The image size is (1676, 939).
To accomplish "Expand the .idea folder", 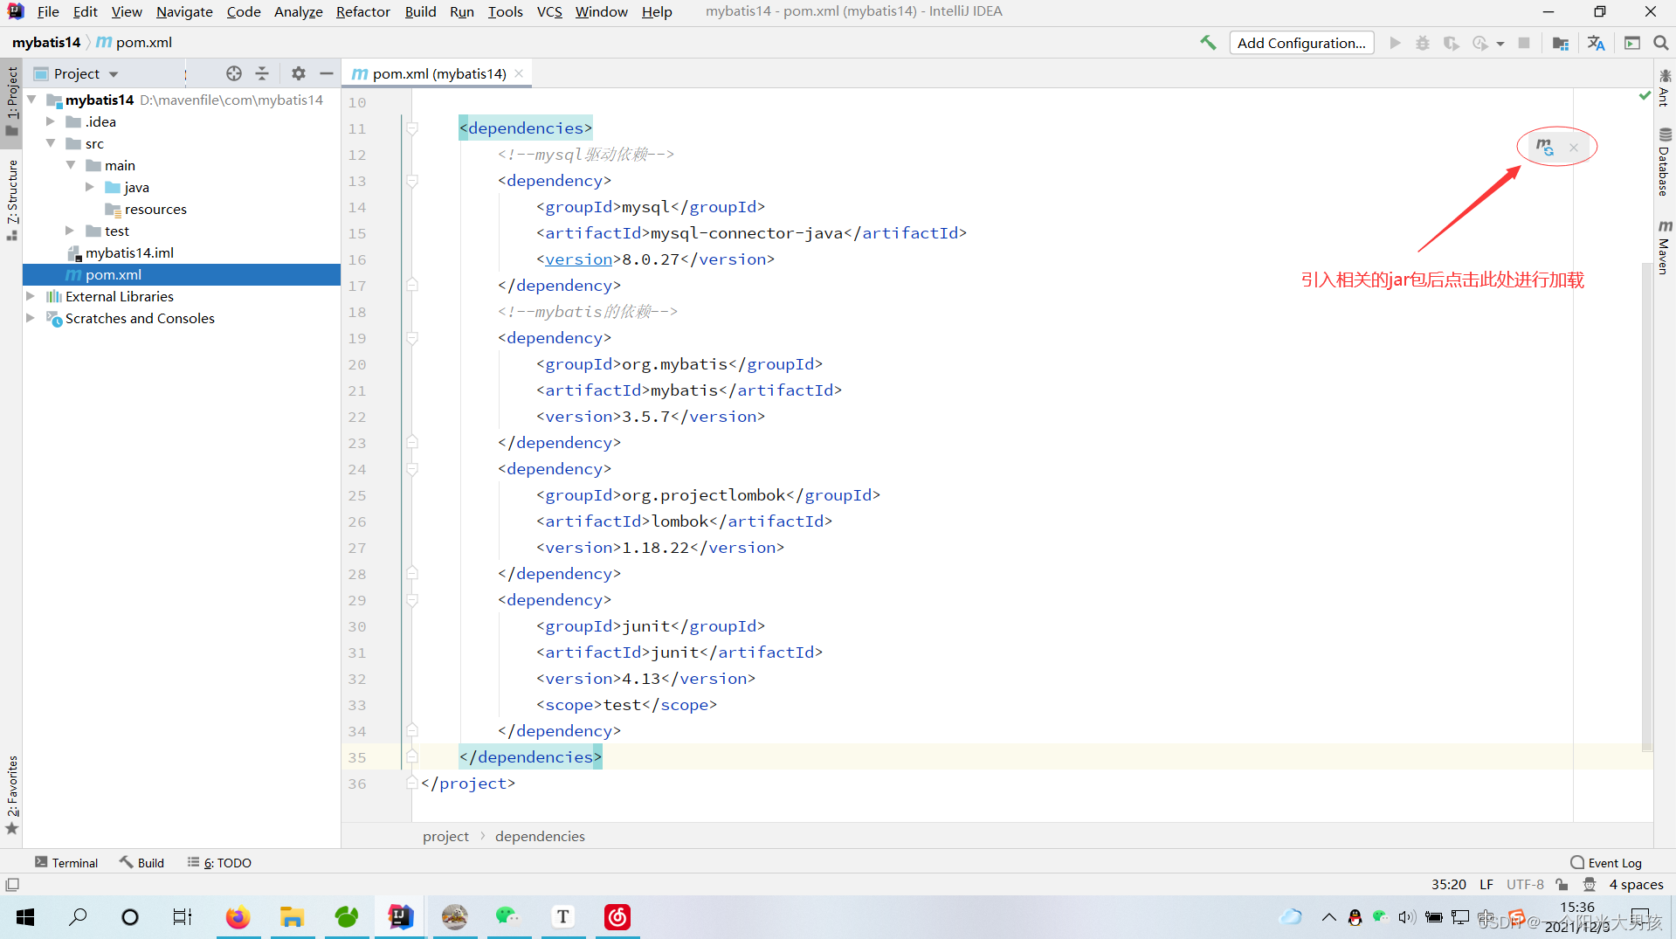I will pos(51,121).
